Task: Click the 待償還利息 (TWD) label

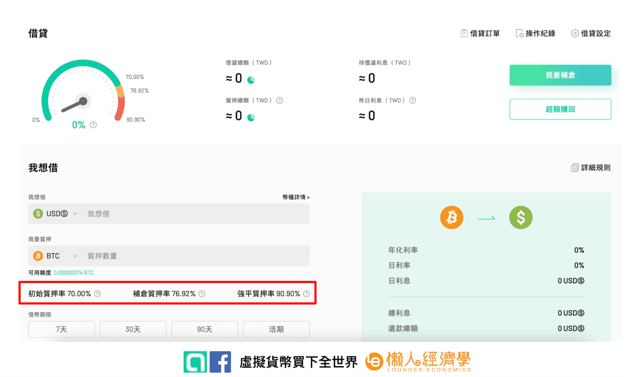Action: [385, 63]
